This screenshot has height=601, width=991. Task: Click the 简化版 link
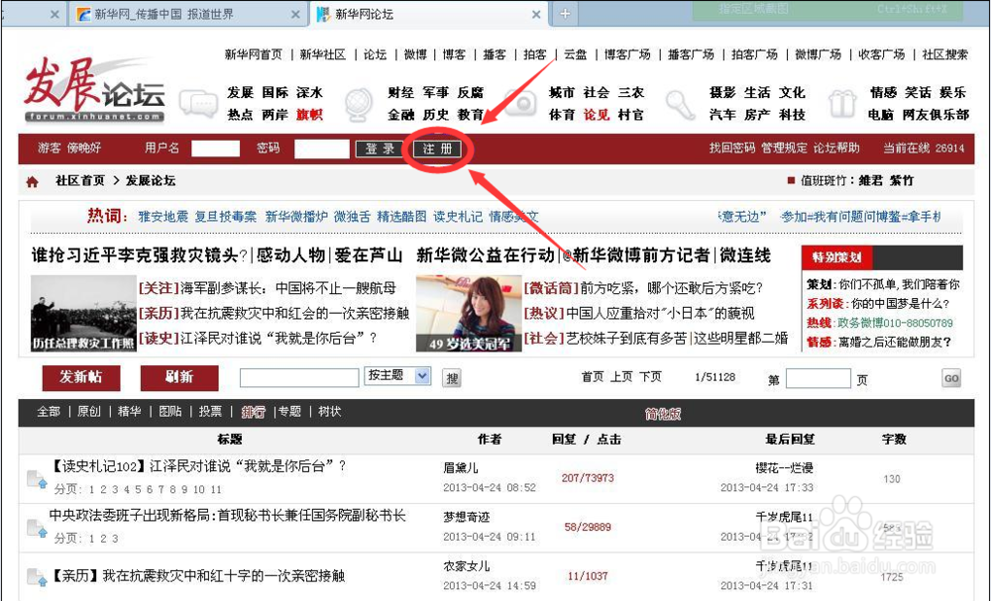[662, 414]
